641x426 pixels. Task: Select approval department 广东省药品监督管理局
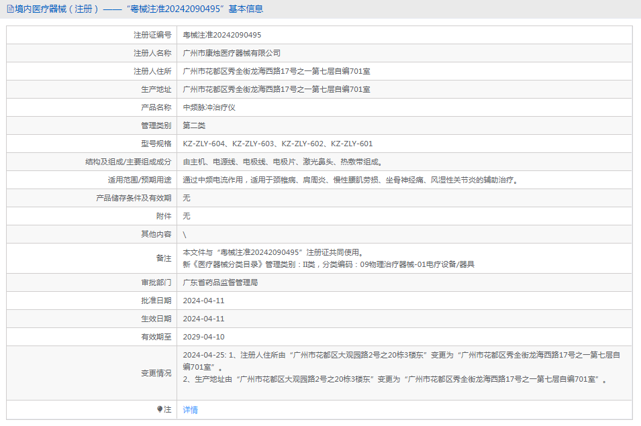(220, 282)
